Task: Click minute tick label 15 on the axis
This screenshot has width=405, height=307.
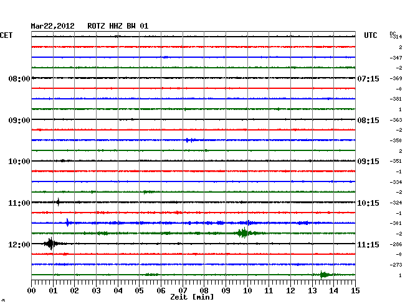Action: 355,290
